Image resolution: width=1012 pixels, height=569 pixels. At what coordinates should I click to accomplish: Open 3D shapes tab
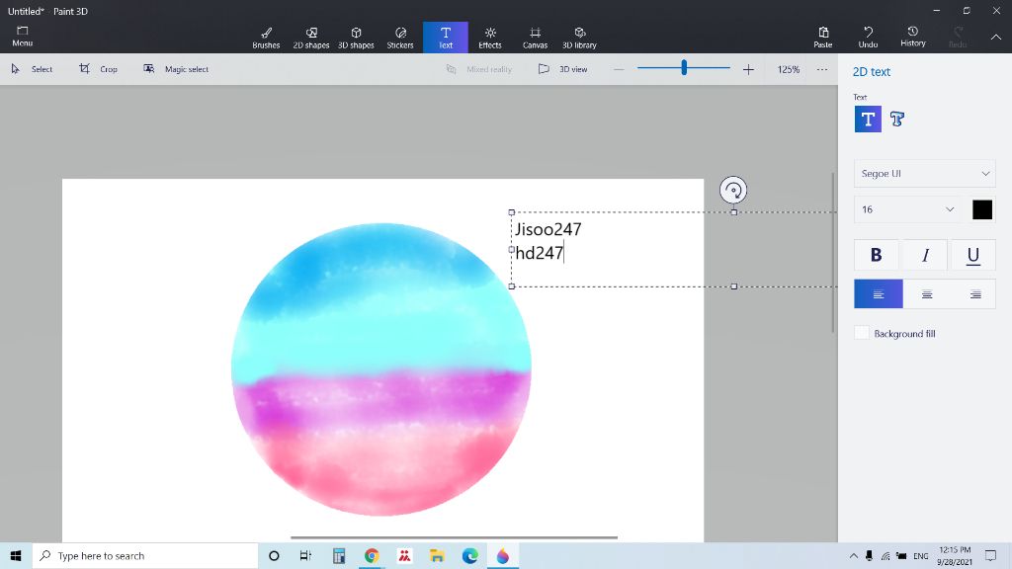(x=356, y=38)
